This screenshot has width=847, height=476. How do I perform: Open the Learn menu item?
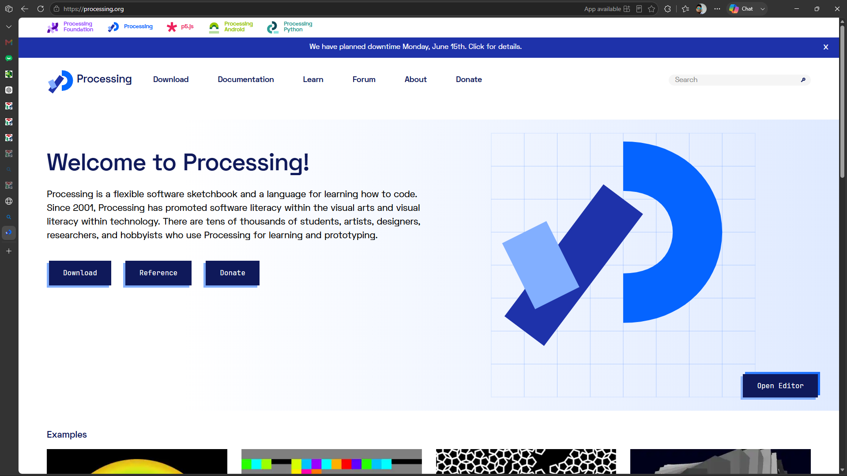tap(313, 79)
